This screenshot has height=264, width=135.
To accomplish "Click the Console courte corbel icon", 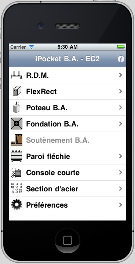I will tap(17, 172).
